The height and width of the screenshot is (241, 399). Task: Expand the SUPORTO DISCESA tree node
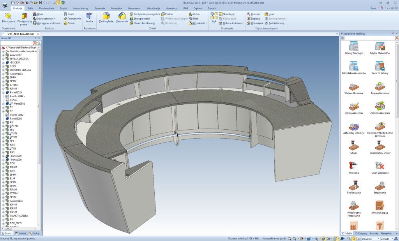coord(4,70)
